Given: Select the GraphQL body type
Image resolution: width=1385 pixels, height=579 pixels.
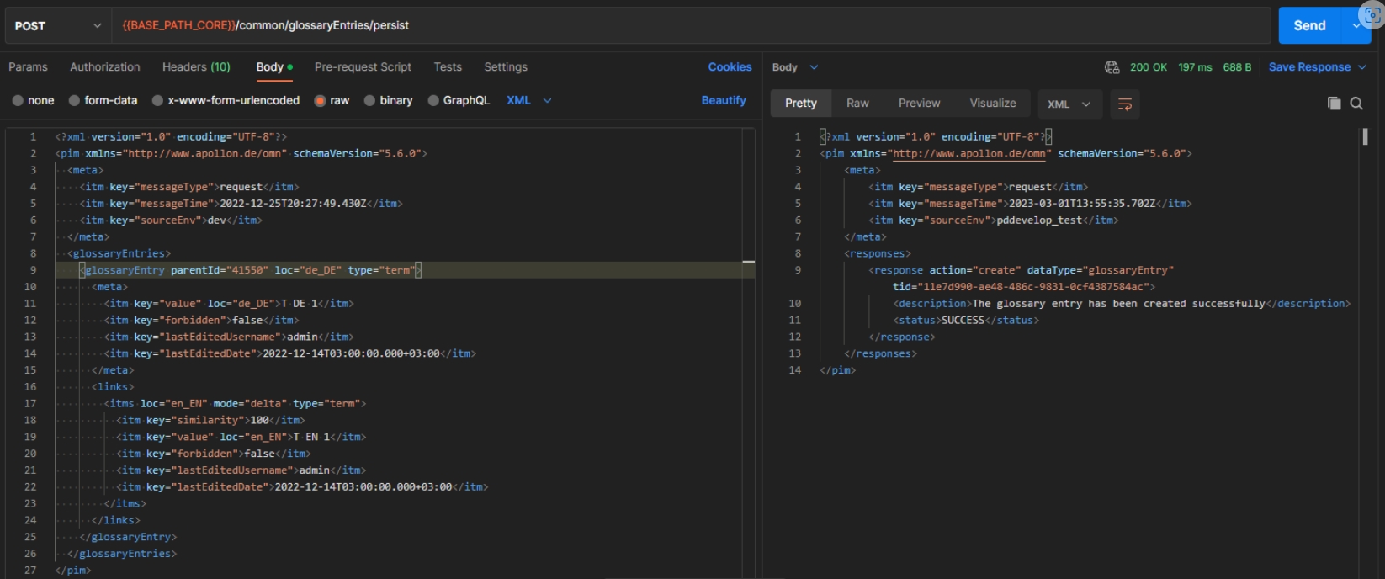Looking at the screenshot, I should click(x=459, y=100).
